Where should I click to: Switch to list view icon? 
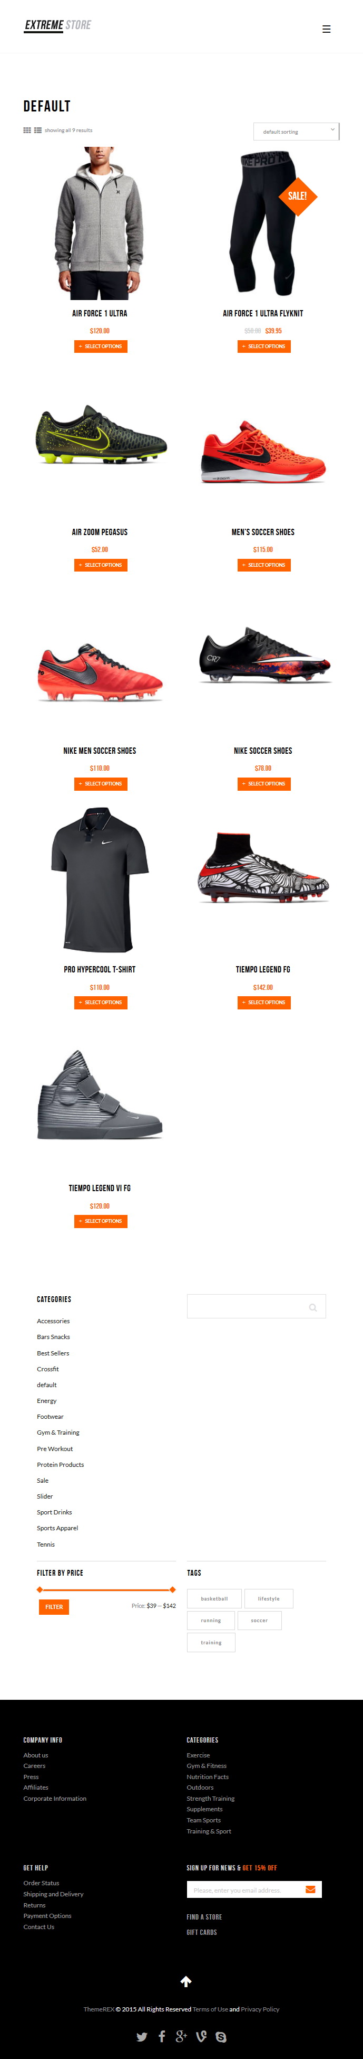click(37, 130)
